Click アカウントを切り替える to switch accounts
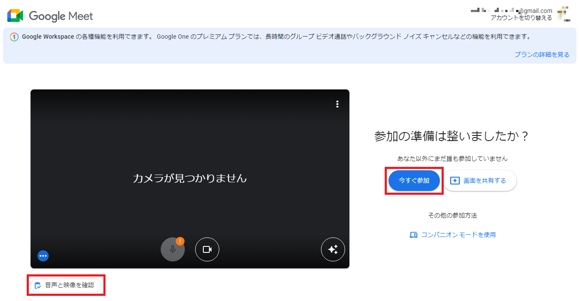The image size is (579, 301). (x=521, y=18)
